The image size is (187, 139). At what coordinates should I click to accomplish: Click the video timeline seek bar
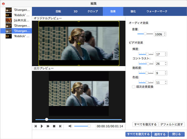[79, 119]
